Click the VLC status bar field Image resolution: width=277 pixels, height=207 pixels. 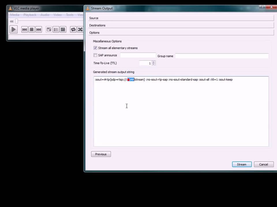click(46, 37)
